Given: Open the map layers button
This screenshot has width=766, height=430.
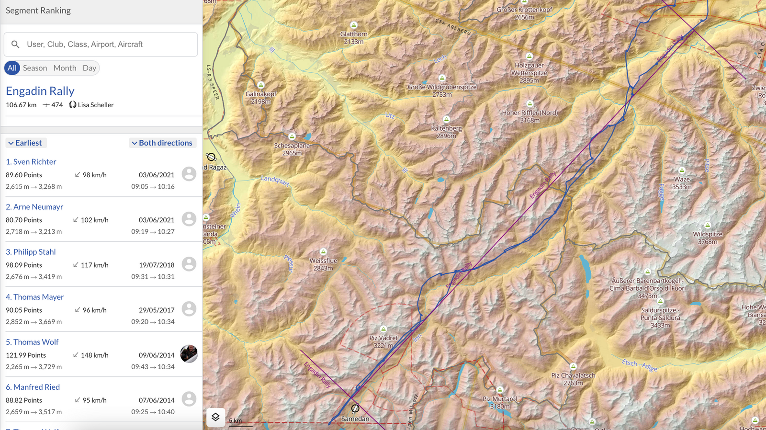Looking at the screenshot, I should point(215,417).
